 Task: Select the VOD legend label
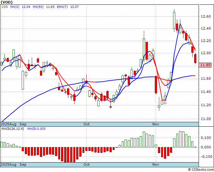pyautogui.click(x=5, y=7)
